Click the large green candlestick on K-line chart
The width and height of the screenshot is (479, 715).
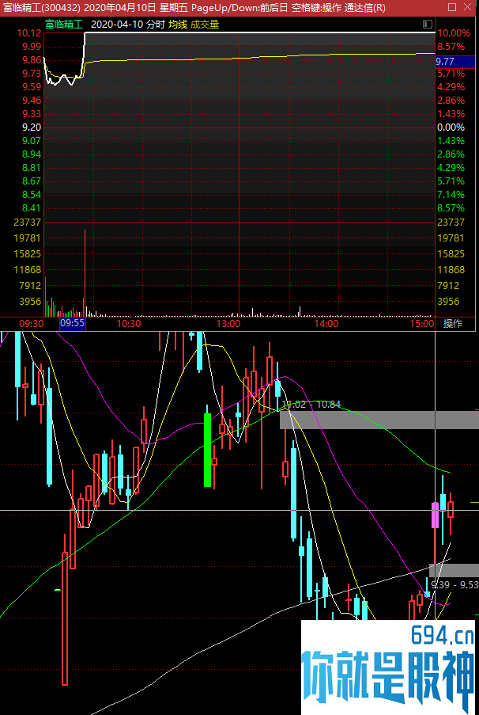point(208,450)
